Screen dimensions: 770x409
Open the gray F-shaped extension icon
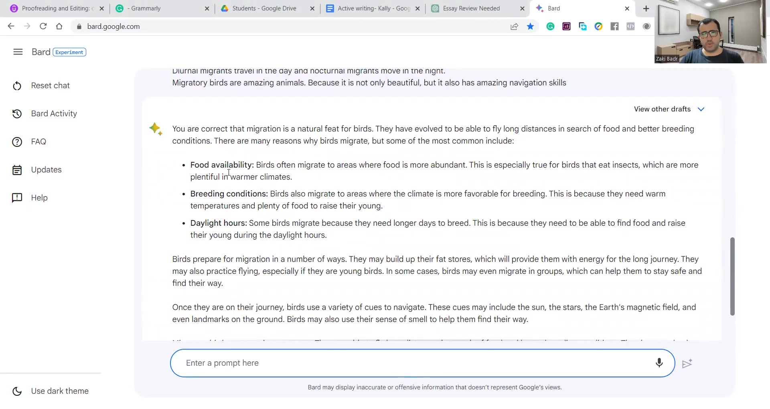[614, 26]
